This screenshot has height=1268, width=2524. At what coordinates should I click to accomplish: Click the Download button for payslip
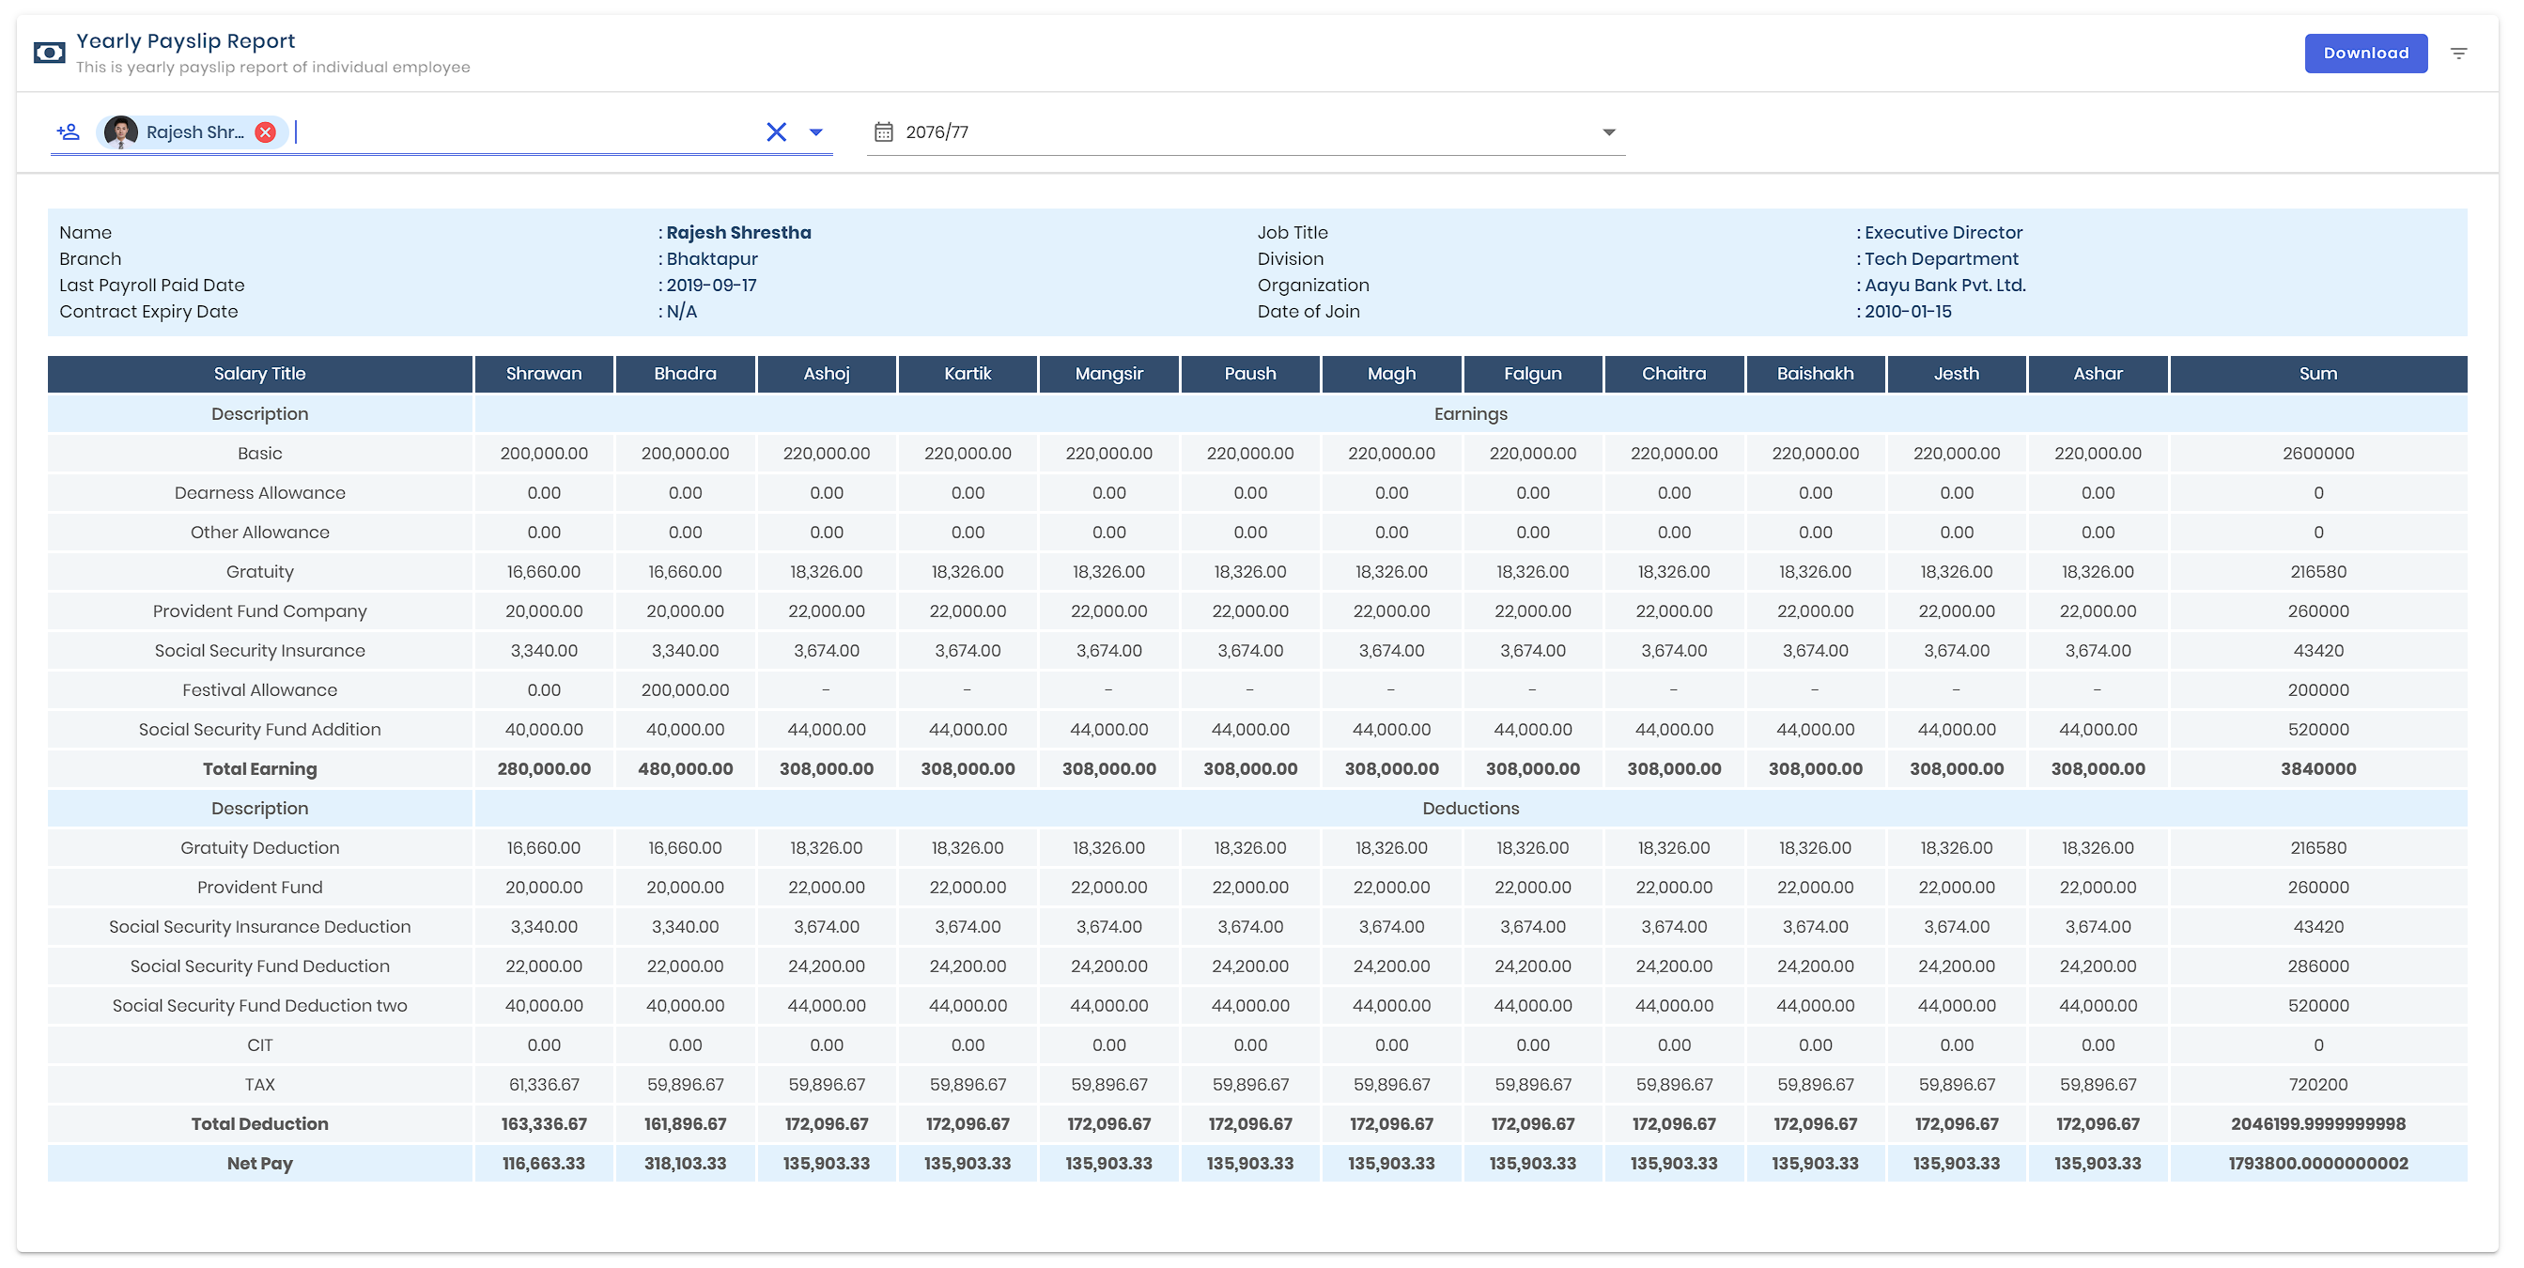(2365, 54)
